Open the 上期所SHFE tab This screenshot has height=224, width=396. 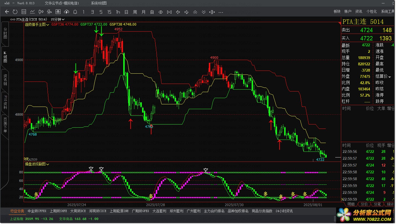[58, 211]
